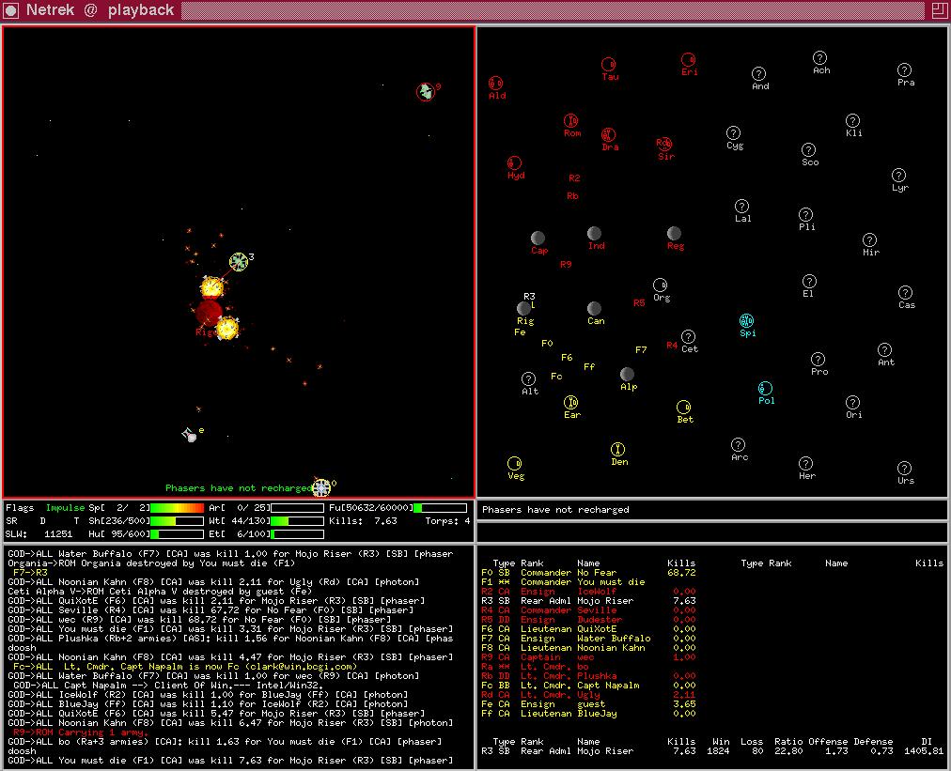
Task: Click the Dra planet icon
Action: [608, 134]
